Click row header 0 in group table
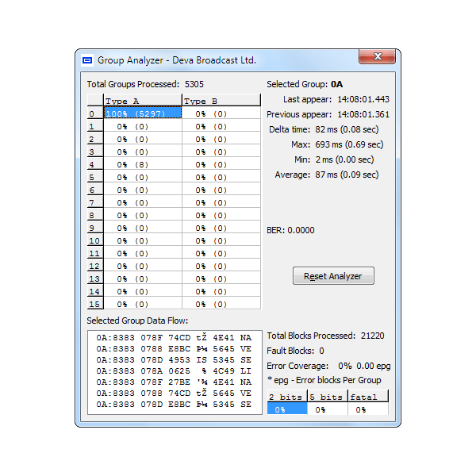Screen dimensions: 476x476 95,113
